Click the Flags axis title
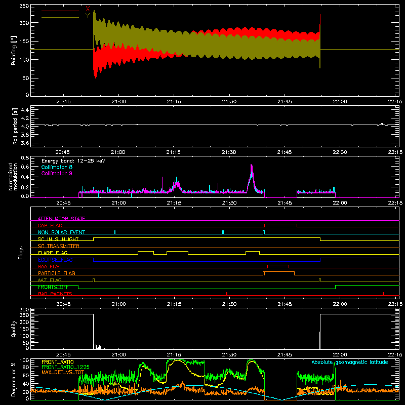The image size is (405, 405). click(x=21, y=253)
